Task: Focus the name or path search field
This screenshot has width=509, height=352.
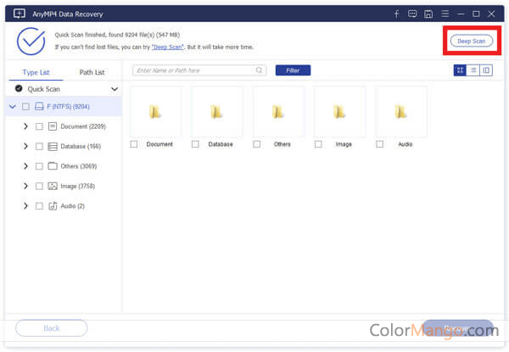Action: coord(199,70)
